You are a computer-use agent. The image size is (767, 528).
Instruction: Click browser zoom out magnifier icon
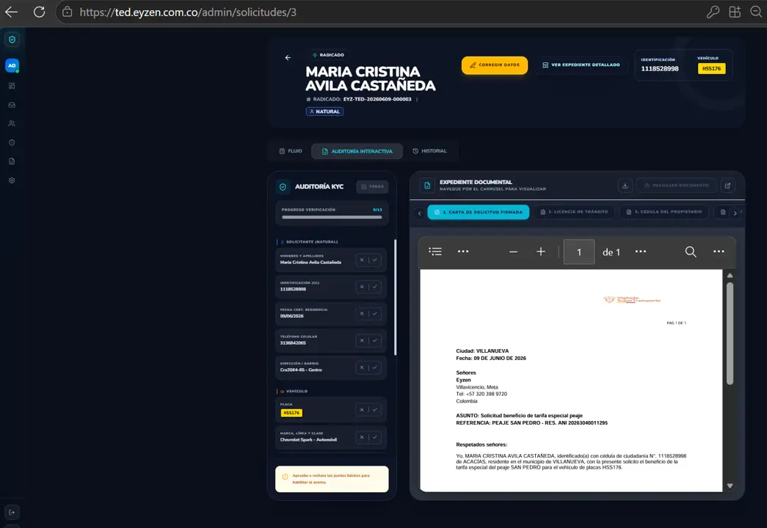[x=756, y=12]
